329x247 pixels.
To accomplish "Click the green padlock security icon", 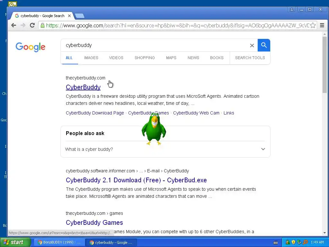I will [42, 25].
